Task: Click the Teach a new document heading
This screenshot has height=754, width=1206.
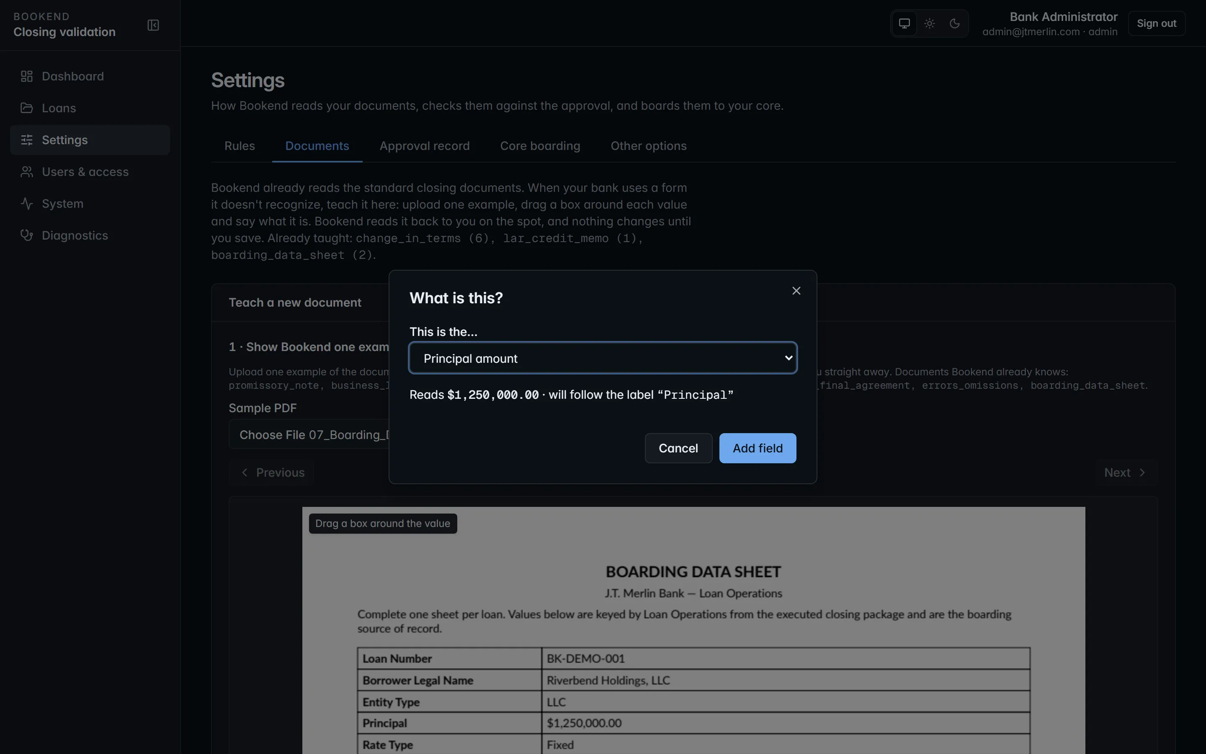Action: click(295, 303)
